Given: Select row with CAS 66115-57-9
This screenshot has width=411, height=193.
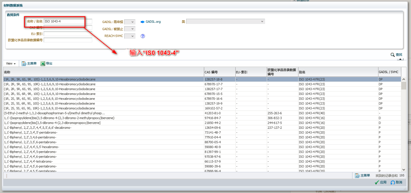Looking at the screenshot, I should pos(202,161).
